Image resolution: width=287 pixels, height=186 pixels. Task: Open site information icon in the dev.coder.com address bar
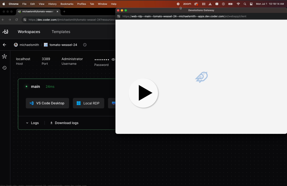point(25,20)
